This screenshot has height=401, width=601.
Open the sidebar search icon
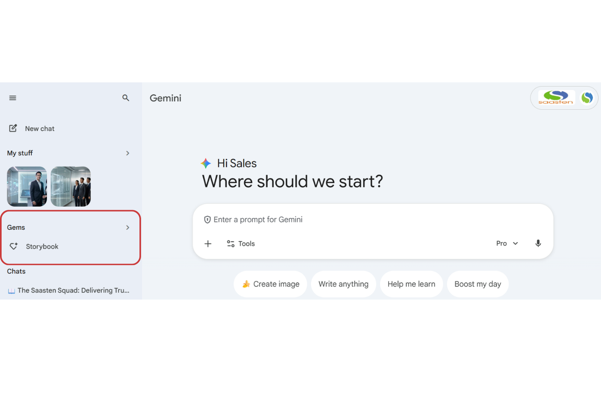pos(126,98)
